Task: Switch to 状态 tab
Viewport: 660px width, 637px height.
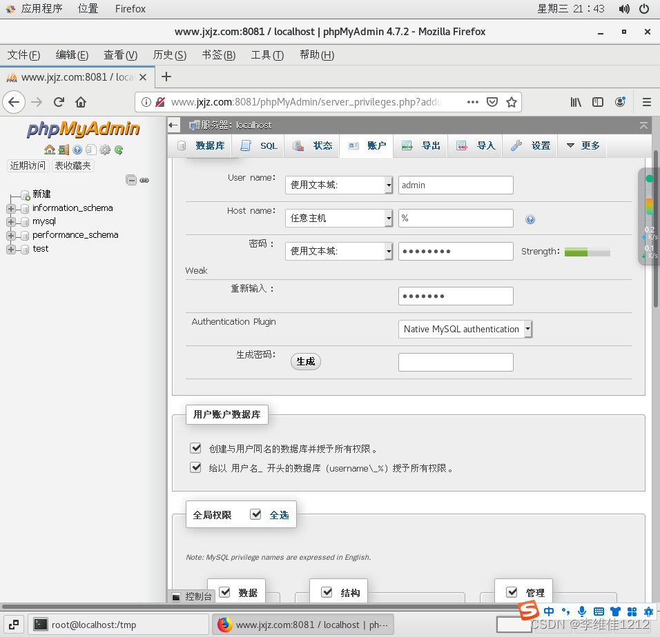Action: pos(312,145)
